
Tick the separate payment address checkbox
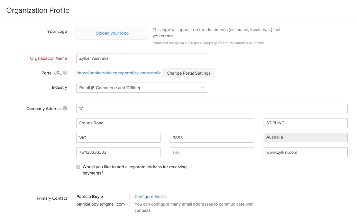point(78,167)
